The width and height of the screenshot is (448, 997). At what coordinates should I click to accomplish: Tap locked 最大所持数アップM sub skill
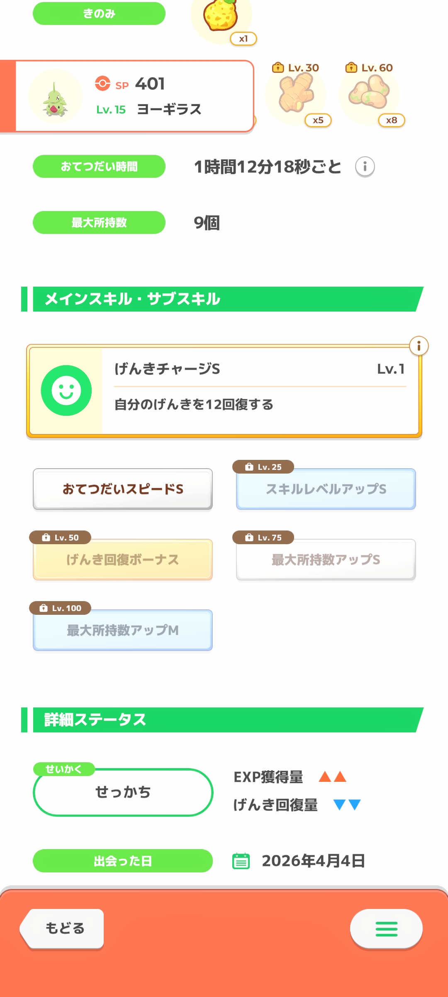tap(123, 630)
